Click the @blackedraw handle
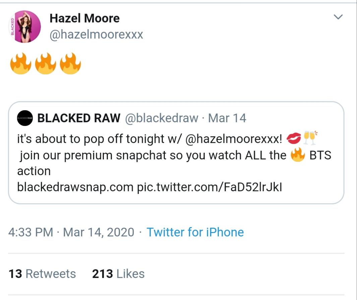The image size is (357, 300). 162,118
